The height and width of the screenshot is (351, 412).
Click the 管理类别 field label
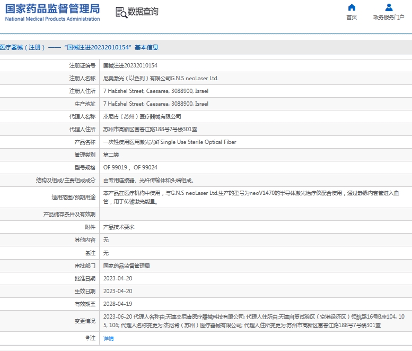pyautogui.click(x=85, y=155)
